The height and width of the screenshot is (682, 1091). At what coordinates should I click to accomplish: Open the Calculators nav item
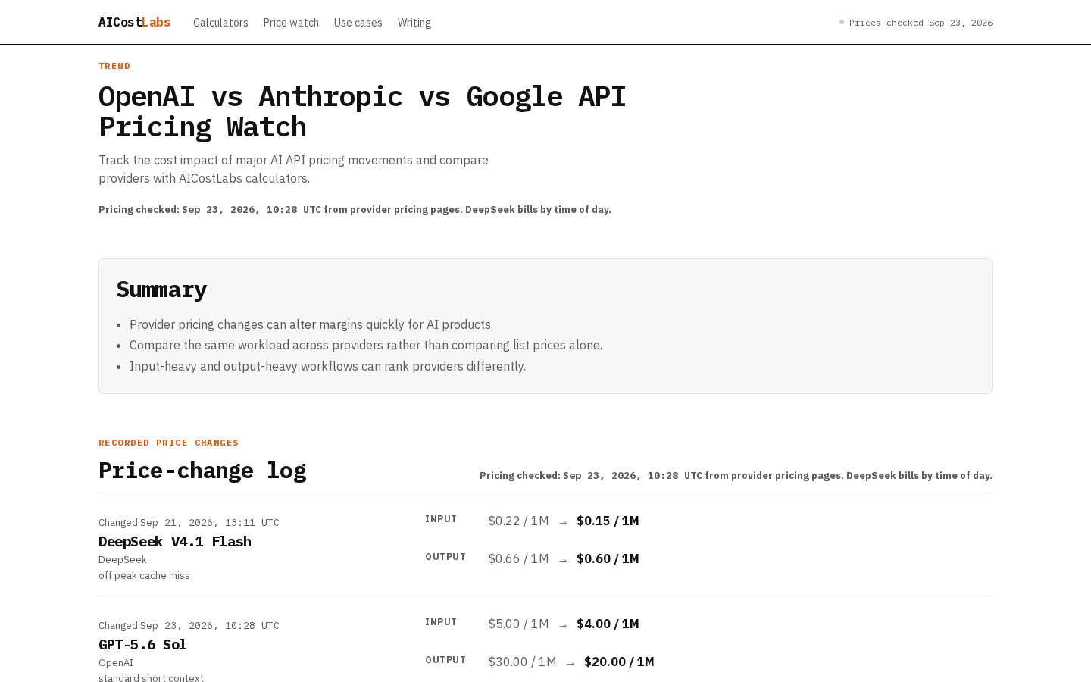point(220,23)
